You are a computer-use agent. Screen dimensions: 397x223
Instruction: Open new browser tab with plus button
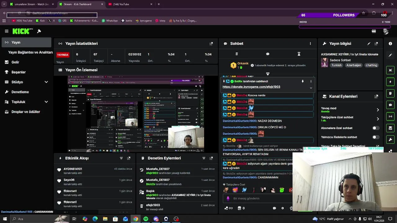pyautogui.click(x=159, y=4)
